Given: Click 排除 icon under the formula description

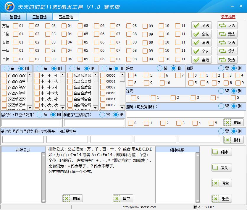Looking at the screenshot, I should tap(67, 198).
